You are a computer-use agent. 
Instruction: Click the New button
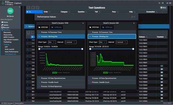[163, 8]
